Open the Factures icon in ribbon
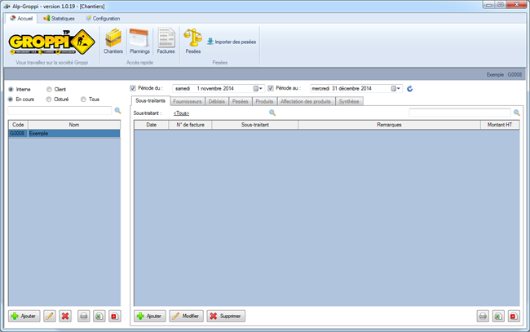The image size is (530, 332). pyautogui.click(x=166, y=40)
